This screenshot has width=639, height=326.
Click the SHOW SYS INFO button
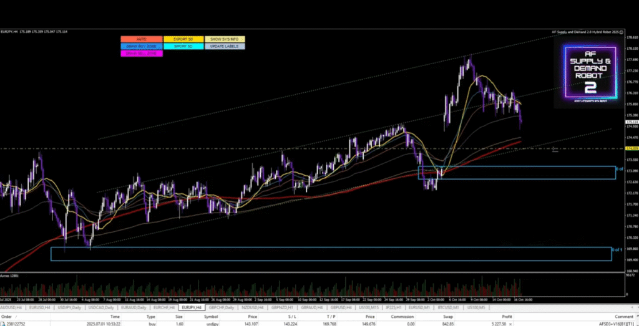(x=225, y=39)
